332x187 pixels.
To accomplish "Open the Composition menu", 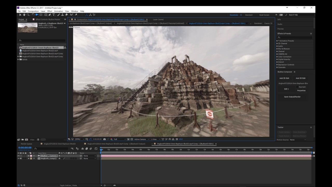I will coord(33,11).
